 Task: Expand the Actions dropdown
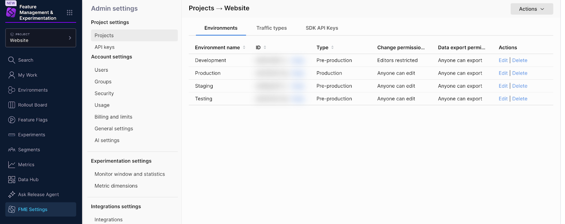(x=531, y=9)
